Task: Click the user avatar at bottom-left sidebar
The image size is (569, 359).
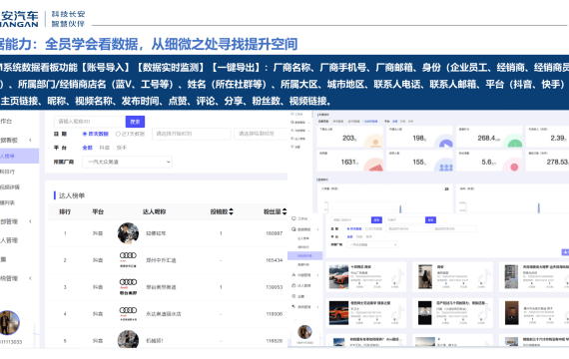Action: pyautogui.click(x=9, y=322)
